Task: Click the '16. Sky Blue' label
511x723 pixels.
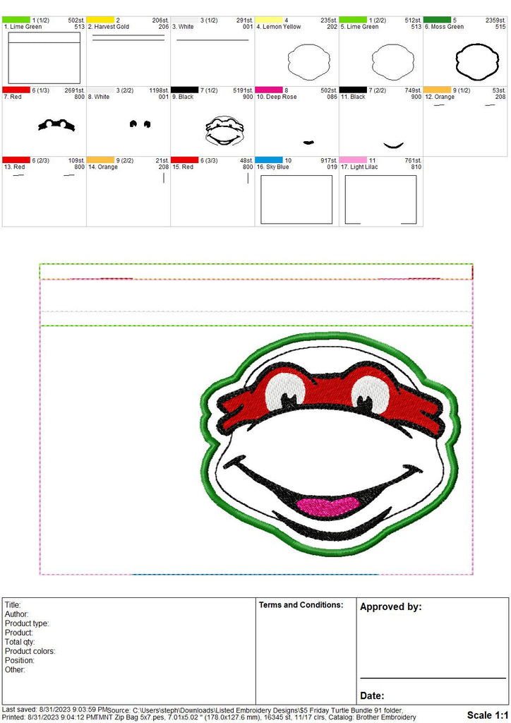Action: coord(272,167)
